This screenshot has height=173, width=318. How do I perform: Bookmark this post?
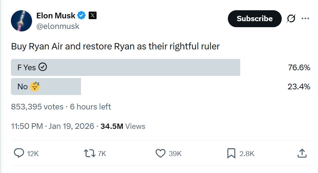231,153
